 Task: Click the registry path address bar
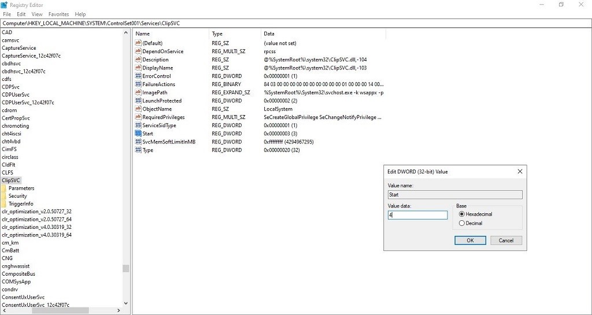295,23
